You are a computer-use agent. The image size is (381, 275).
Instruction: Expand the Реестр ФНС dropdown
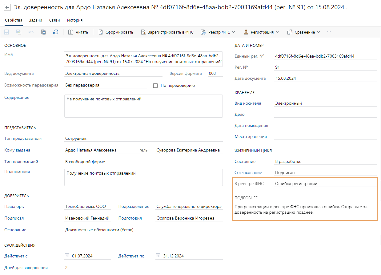coord(218,32)
